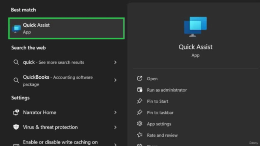Choose App settings
The image size is (260, 146).
pyautogui.click(x=159, y=124)
